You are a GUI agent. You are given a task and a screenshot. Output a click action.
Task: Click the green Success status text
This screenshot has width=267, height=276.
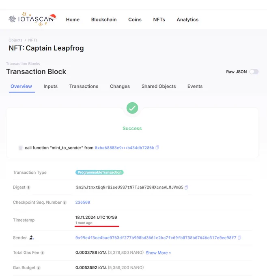coord(132,128)
